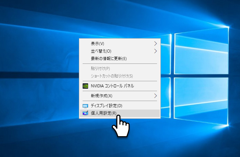Click the monitor icon beside ディスプレイ設定

[85, 106]
